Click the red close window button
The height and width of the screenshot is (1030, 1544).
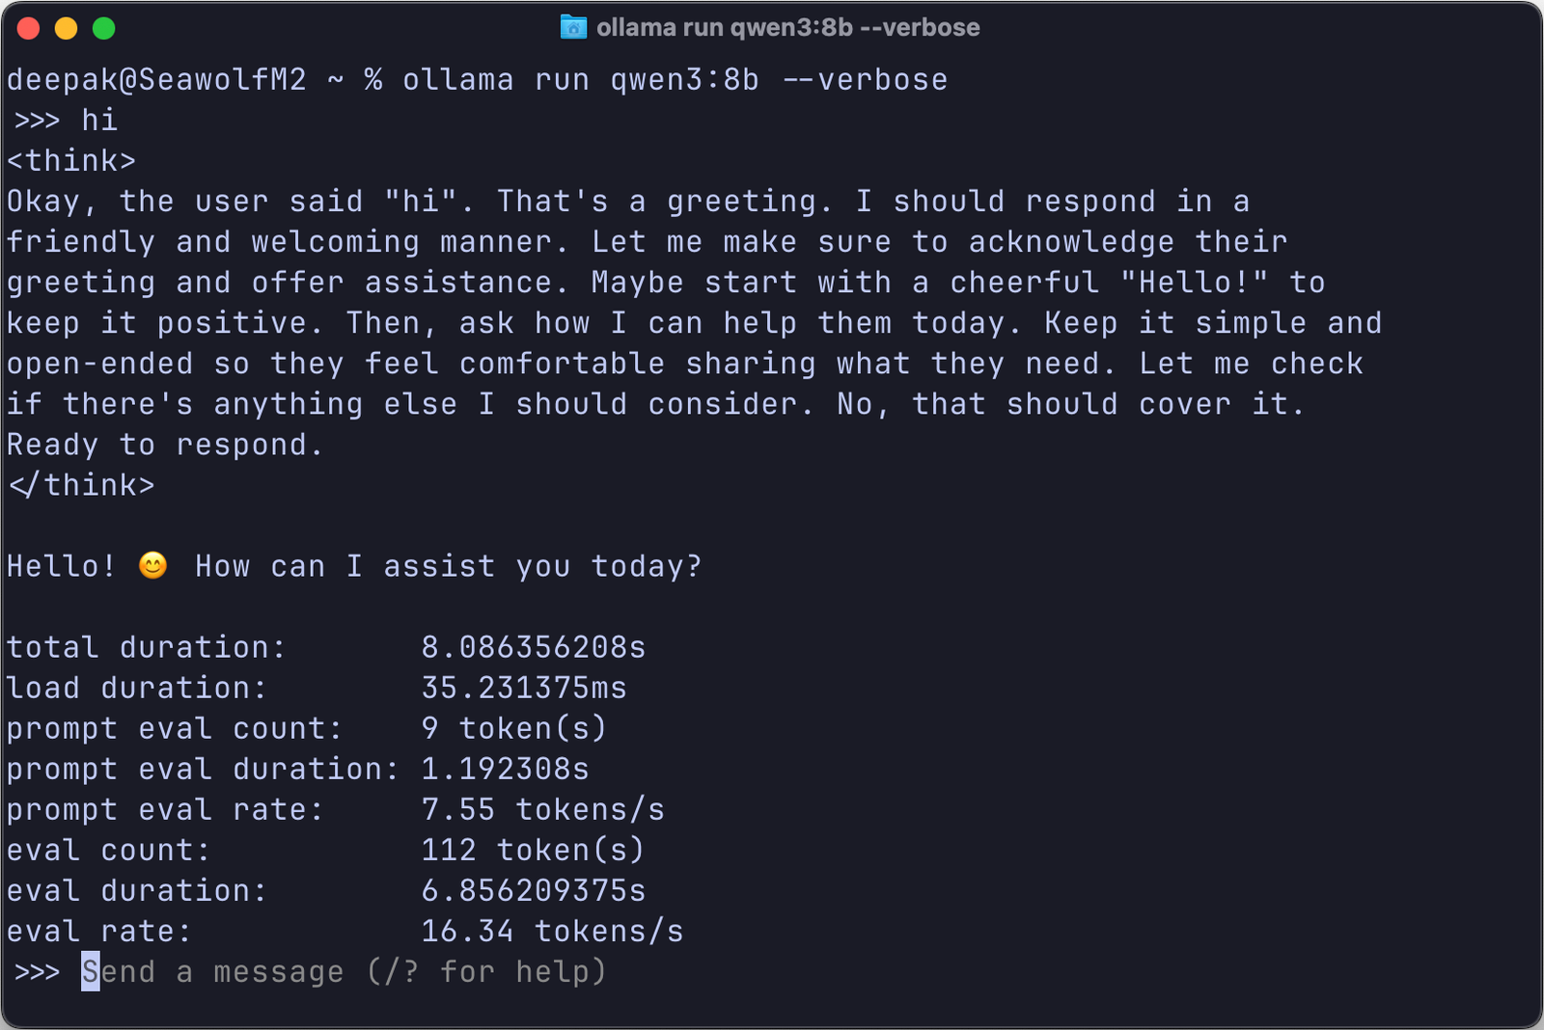[29, 29]
